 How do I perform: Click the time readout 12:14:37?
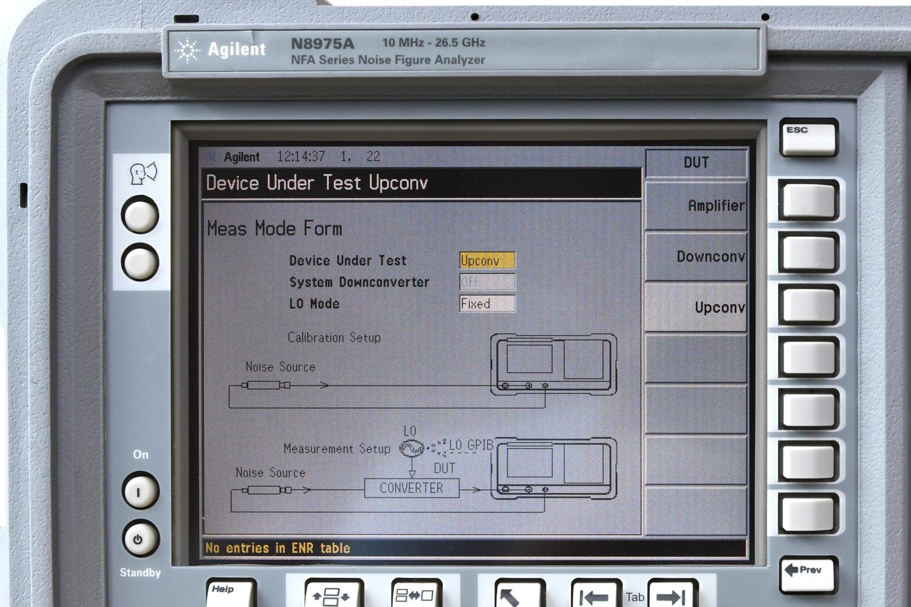301,157
